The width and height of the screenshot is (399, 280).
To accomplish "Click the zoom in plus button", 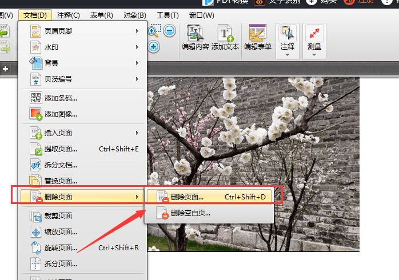I will [x=153, y=47].
